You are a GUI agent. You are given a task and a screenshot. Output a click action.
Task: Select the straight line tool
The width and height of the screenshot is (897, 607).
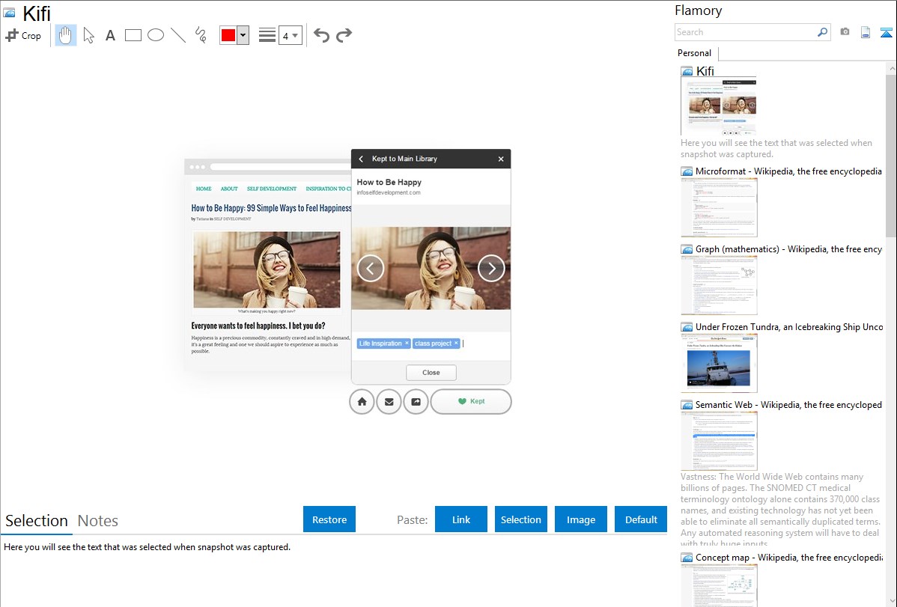tap(178, 35)
